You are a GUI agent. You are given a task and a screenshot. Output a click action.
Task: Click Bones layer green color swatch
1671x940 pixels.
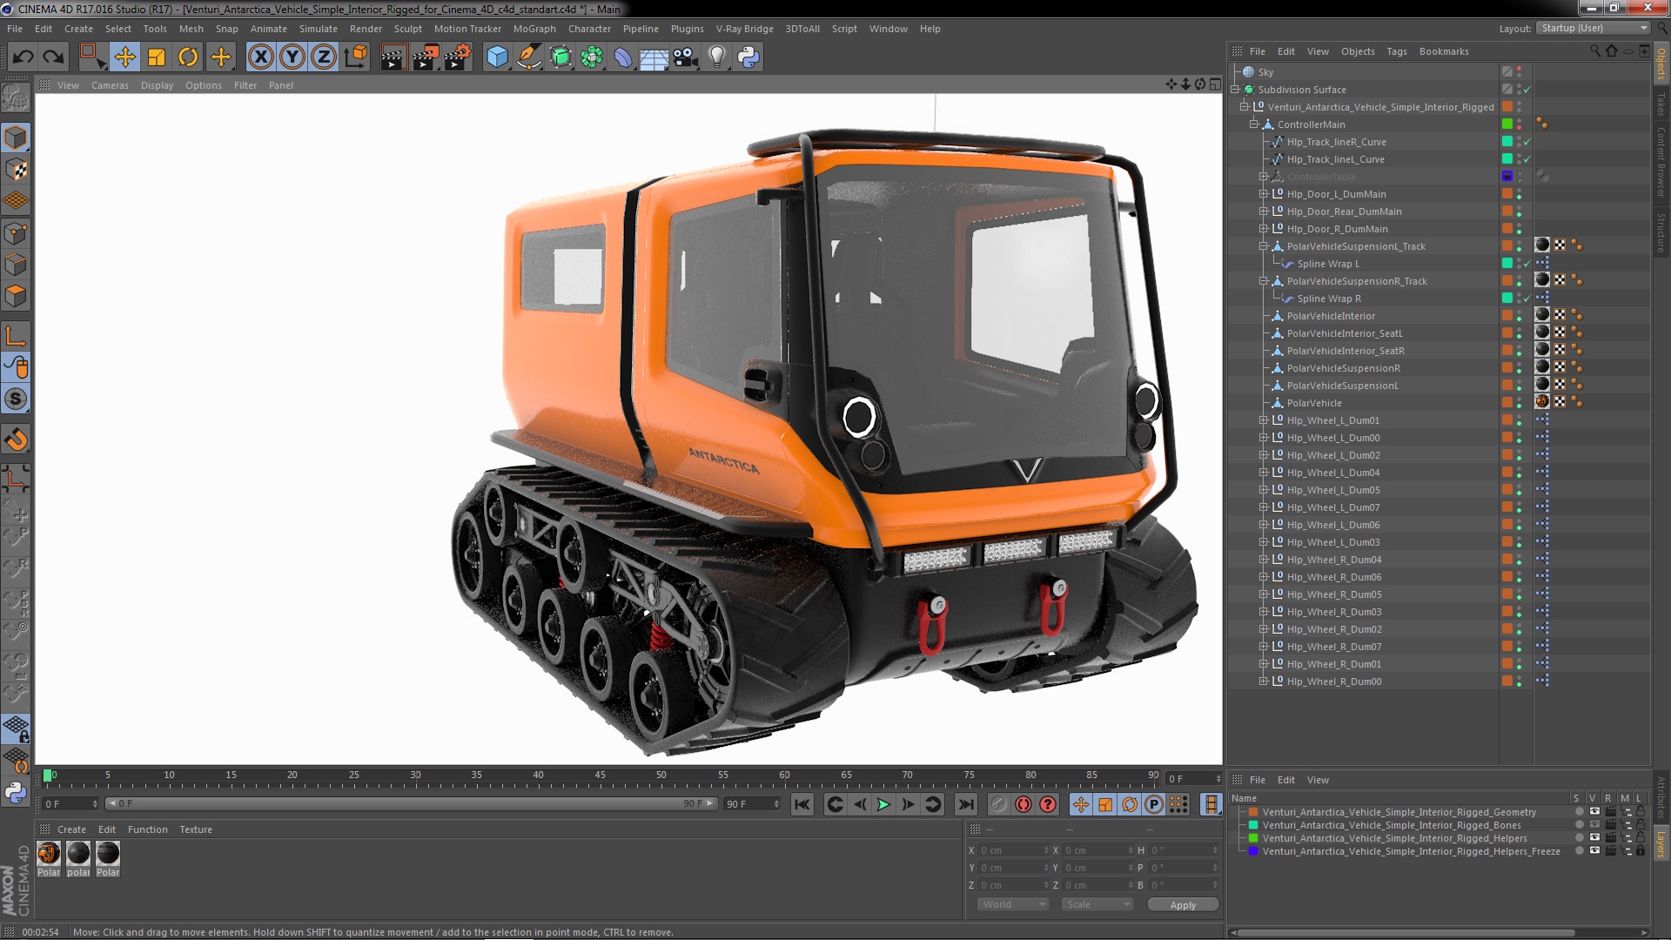click(x=1253, y=825)
